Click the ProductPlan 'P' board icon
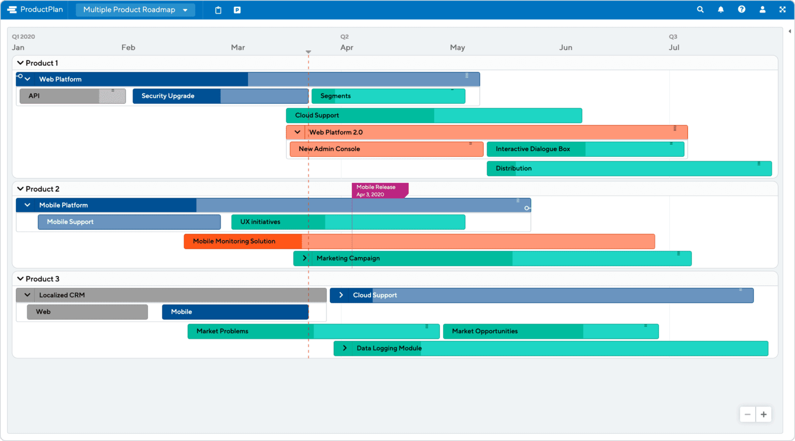795x441 pixels. [x=237, y=9]
